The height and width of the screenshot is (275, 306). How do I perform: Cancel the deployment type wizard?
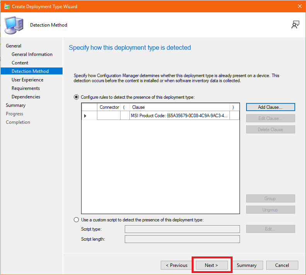coord(282,265)
